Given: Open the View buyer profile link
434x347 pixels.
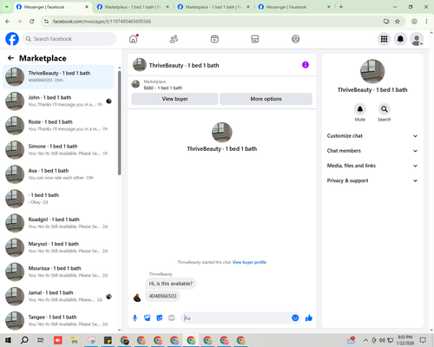Looking at the screenshot, I should coord(249,262).
